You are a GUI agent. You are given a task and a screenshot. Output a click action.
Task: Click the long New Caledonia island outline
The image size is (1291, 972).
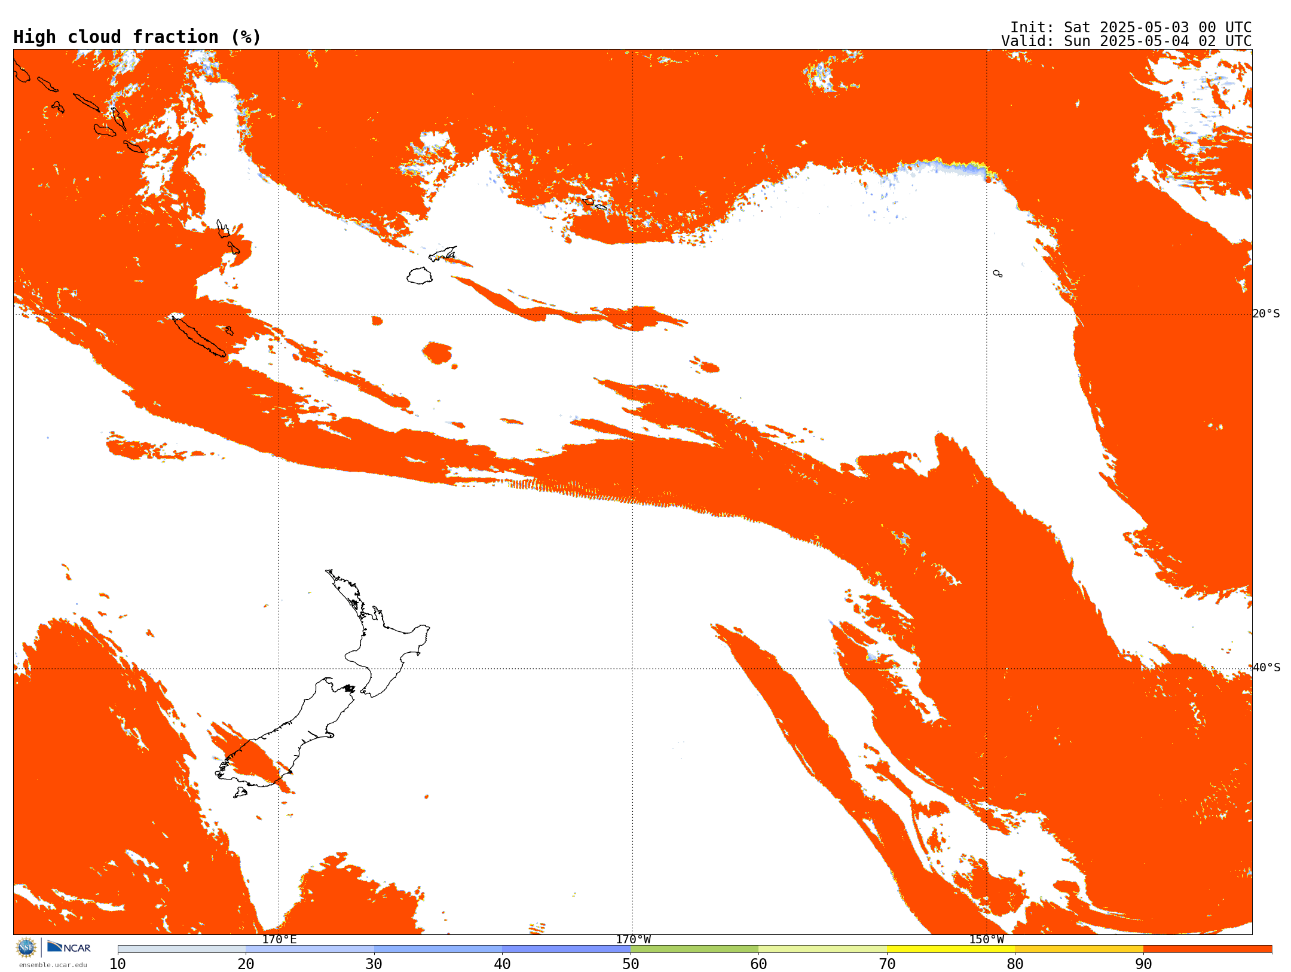coord(199,337)
